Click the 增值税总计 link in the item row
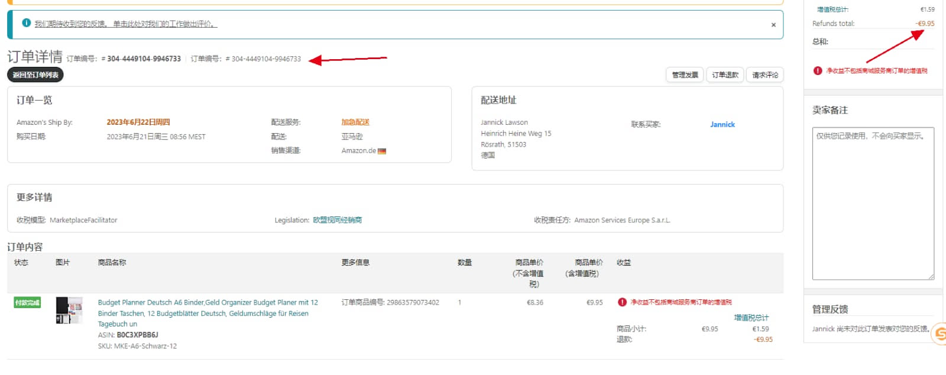 751,318
